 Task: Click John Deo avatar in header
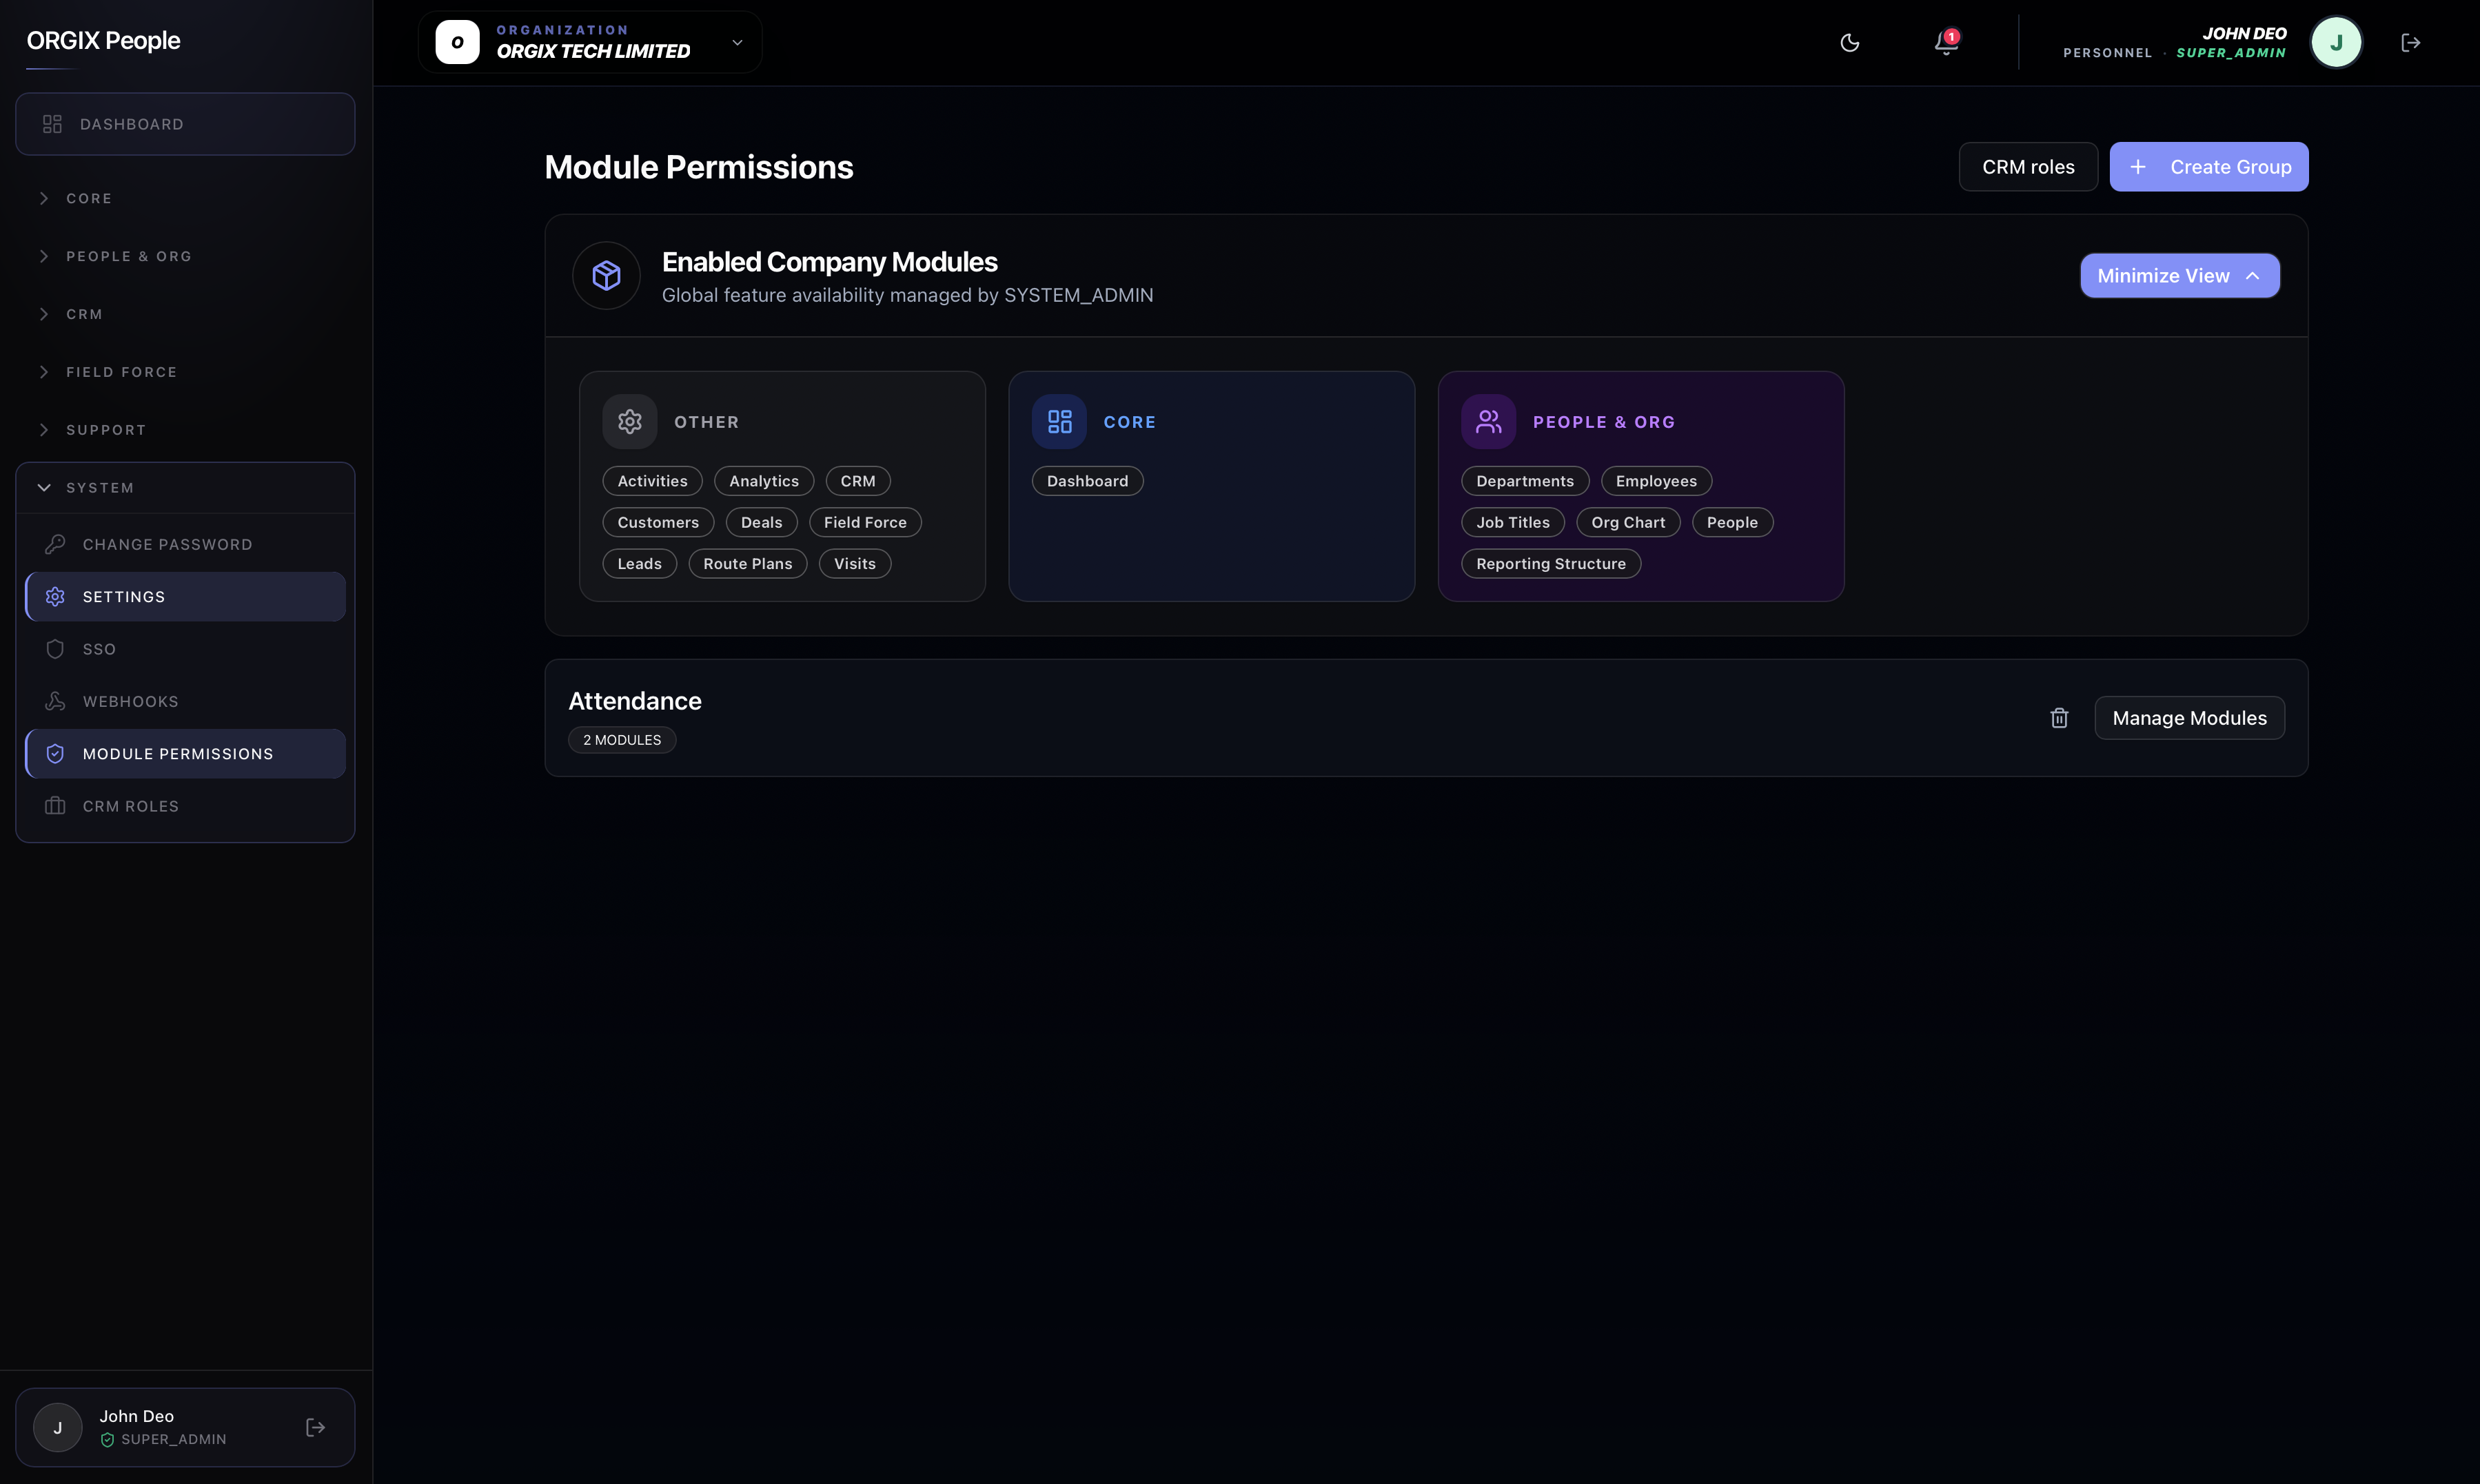(x=2336, y=43)
